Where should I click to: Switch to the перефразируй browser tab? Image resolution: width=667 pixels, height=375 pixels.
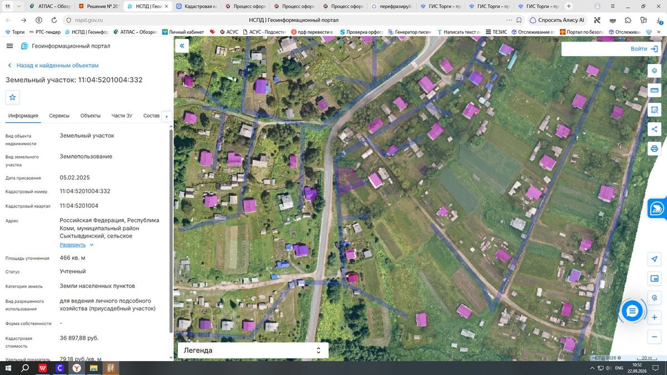(x=393, y=6)
